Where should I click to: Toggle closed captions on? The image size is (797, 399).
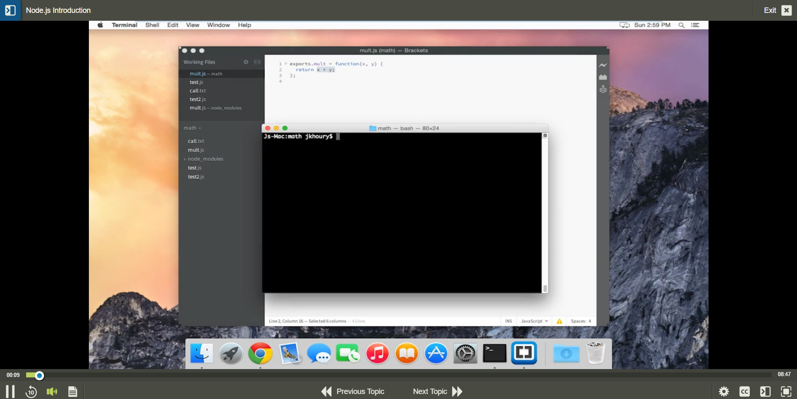point(745,391)
